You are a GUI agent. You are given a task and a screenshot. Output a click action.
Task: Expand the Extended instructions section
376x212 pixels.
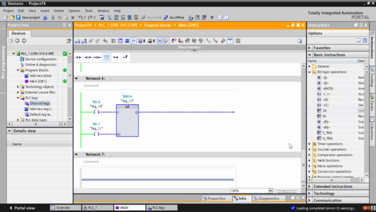[x=310, y=187]
